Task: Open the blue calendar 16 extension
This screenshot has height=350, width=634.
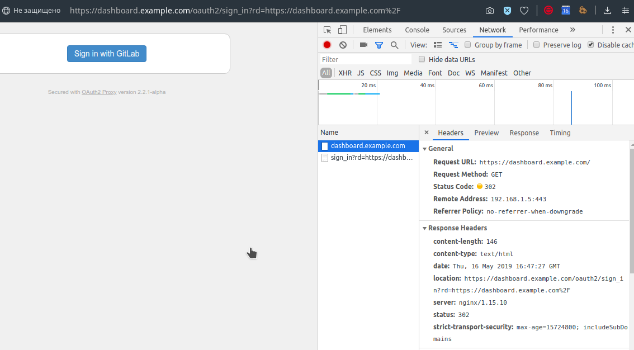Action: [566, 11]
